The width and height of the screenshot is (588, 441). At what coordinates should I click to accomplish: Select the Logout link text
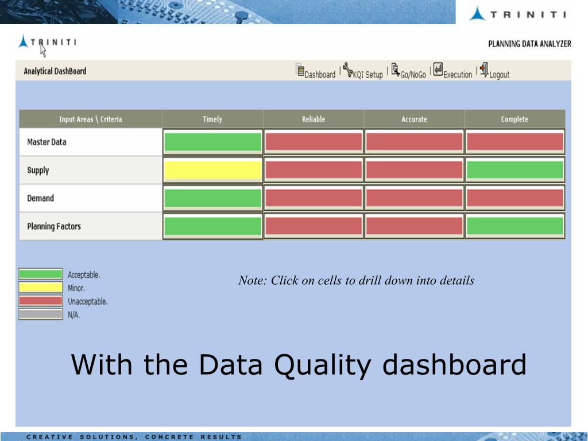(499, 75)
